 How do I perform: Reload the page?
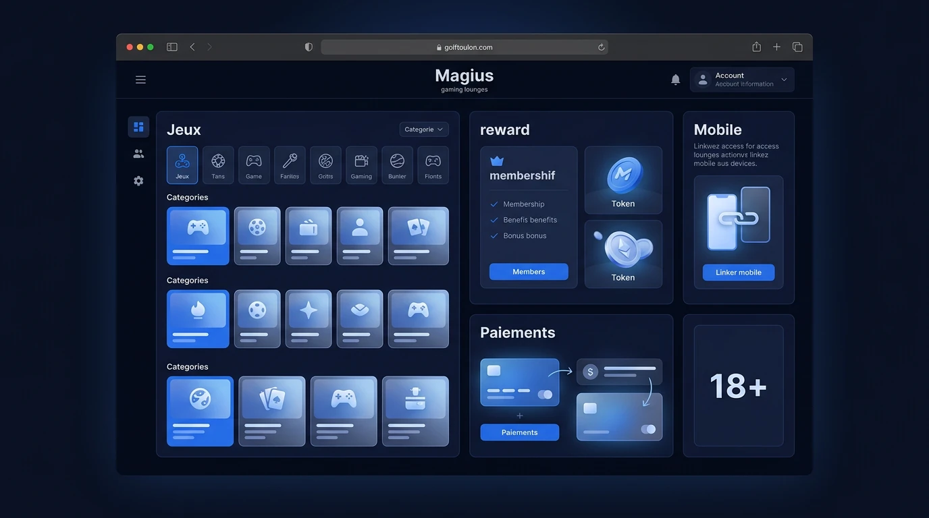[601, 47]
